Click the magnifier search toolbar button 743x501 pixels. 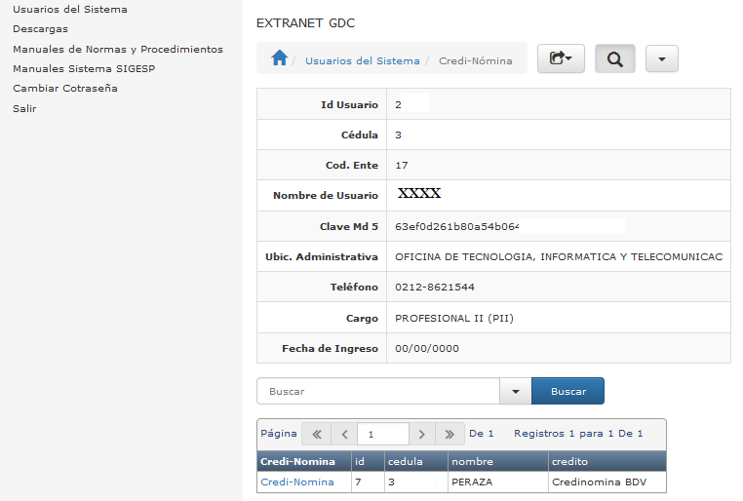coord(614,58)
